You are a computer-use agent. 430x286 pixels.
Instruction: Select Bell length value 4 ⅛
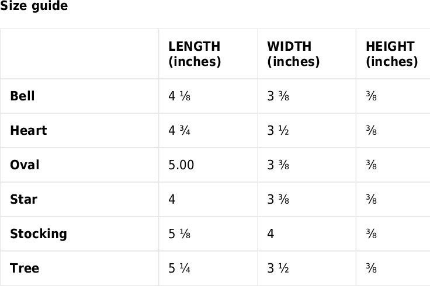179,96
